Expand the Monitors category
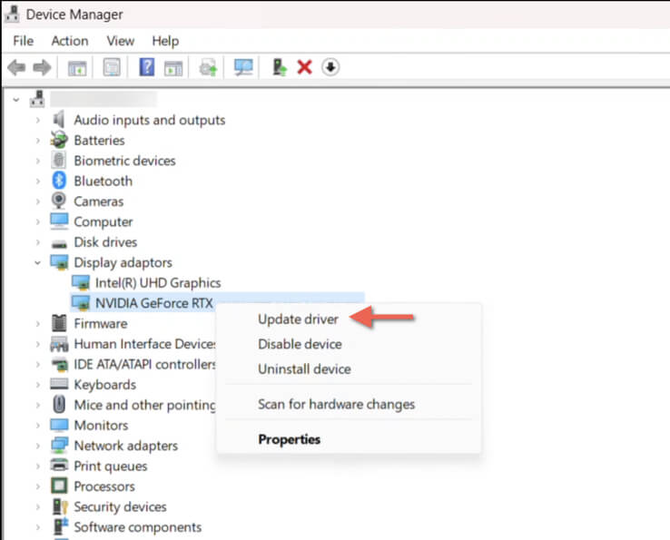 [37, 425]
